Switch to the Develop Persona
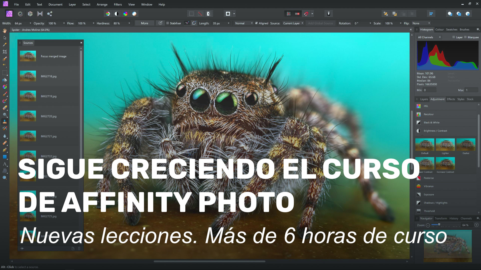Image resolution: width=481 pixels, height=270 pixels. (x=30, y=14)
